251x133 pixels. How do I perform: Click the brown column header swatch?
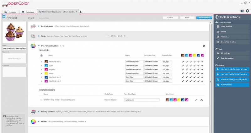(x=183, y=55)
